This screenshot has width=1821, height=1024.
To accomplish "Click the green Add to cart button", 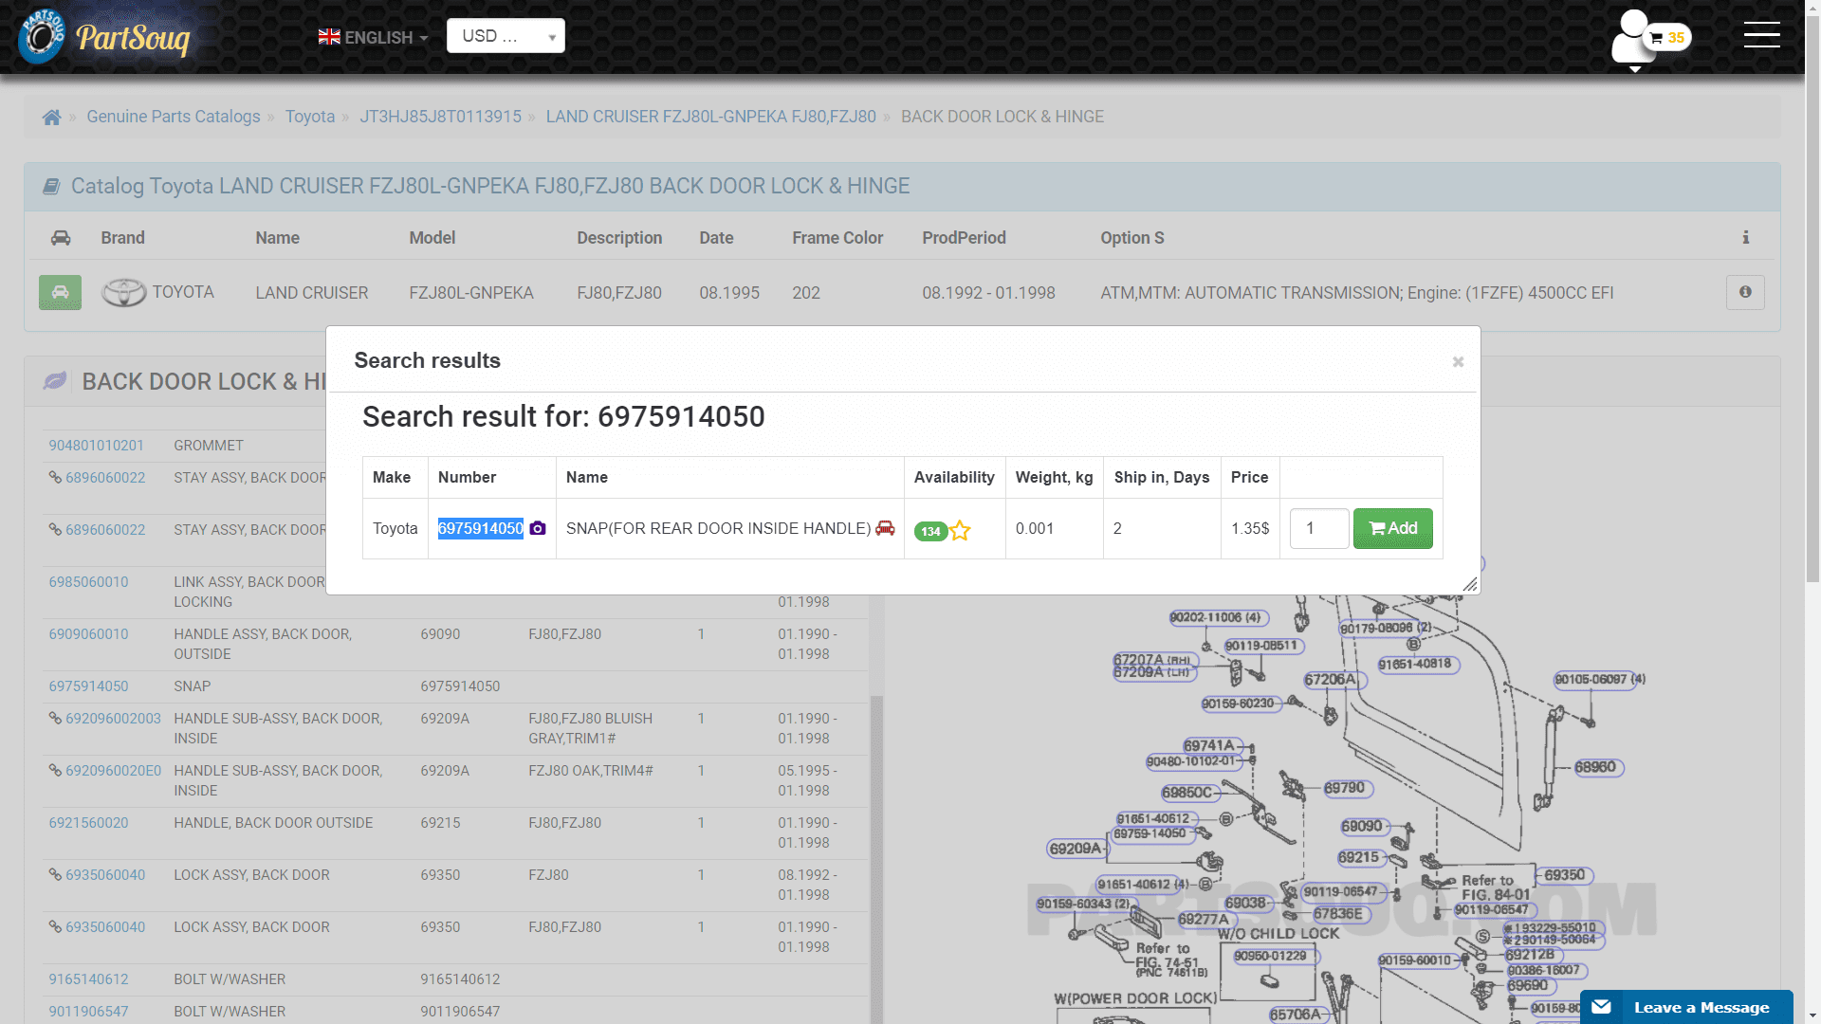I will (1392, 528).
